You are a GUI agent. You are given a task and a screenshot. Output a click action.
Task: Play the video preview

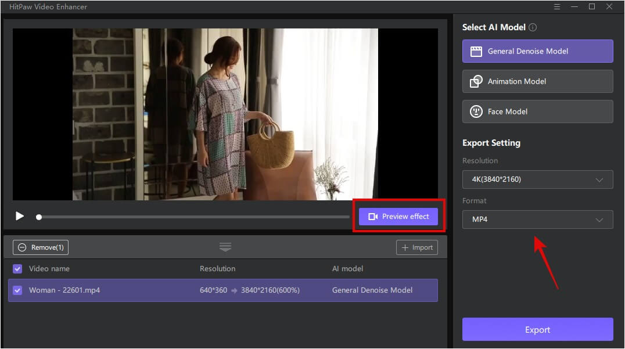[x=20, y=217]
